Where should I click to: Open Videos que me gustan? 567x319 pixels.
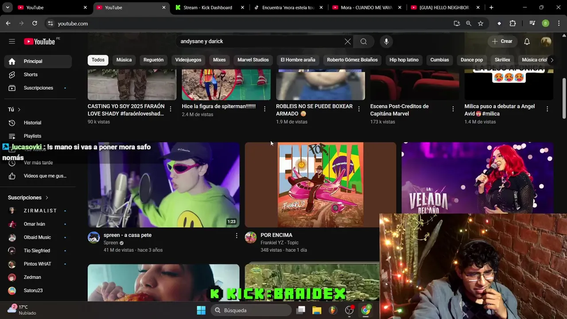pyautogui.click(x=38, y=176)
